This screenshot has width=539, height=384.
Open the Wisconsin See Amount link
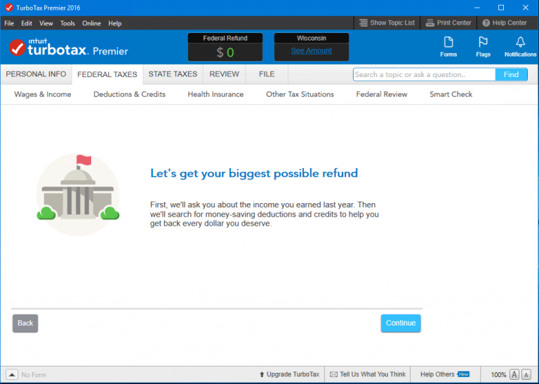click(x=311, y=50)
